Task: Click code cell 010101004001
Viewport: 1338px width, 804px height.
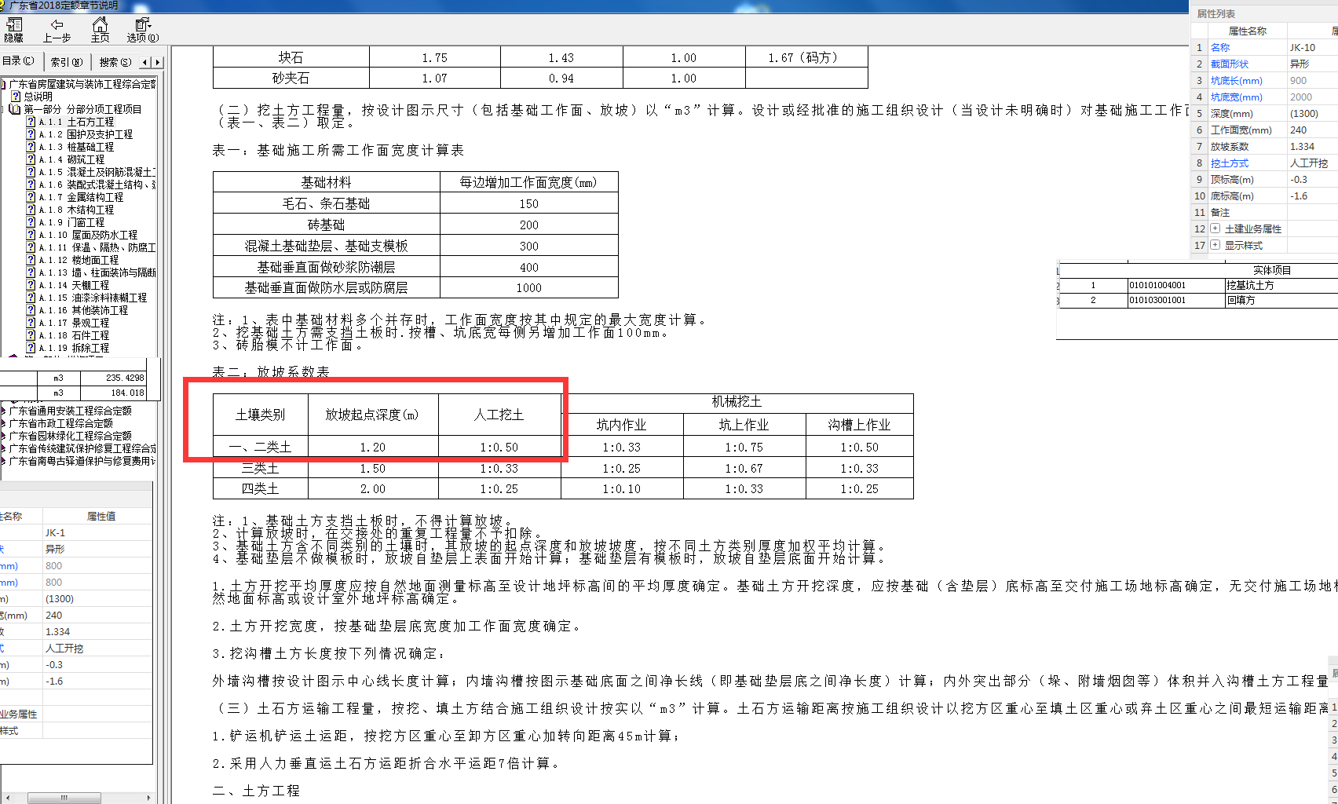Action: 1175,286
